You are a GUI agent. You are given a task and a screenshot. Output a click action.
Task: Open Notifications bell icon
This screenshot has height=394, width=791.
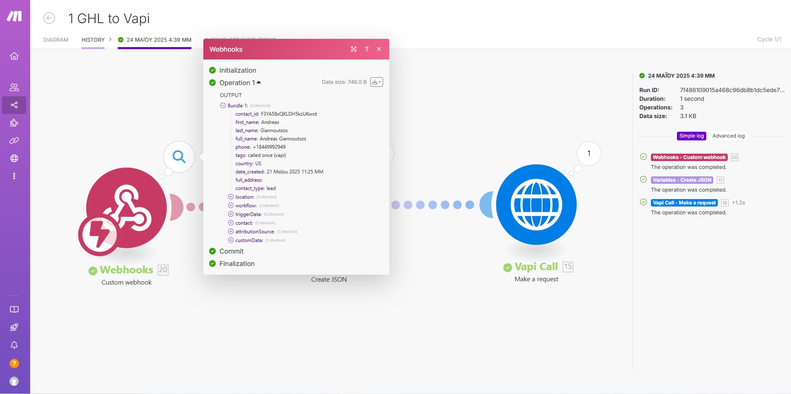14,345
